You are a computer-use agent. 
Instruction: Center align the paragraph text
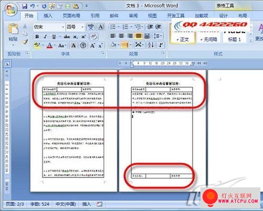coord(122,36)
